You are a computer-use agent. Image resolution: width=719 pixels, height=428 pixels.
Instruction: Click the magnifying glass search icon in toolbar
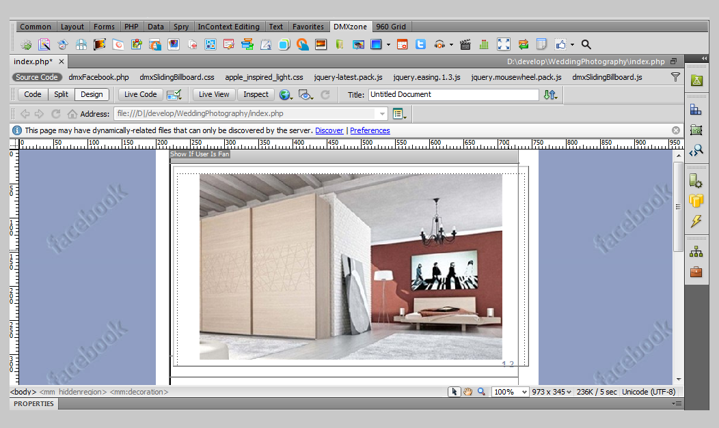(586, 44)
